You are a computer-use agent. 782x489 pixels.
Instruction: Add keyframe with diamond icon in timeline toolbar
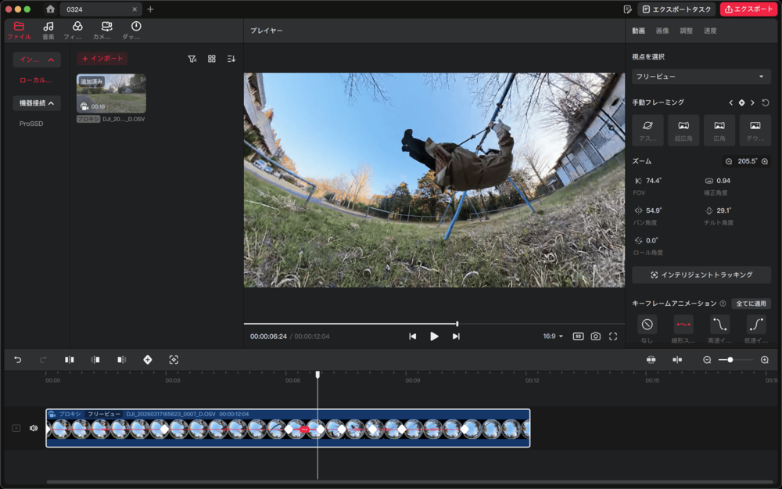point(147,360)
